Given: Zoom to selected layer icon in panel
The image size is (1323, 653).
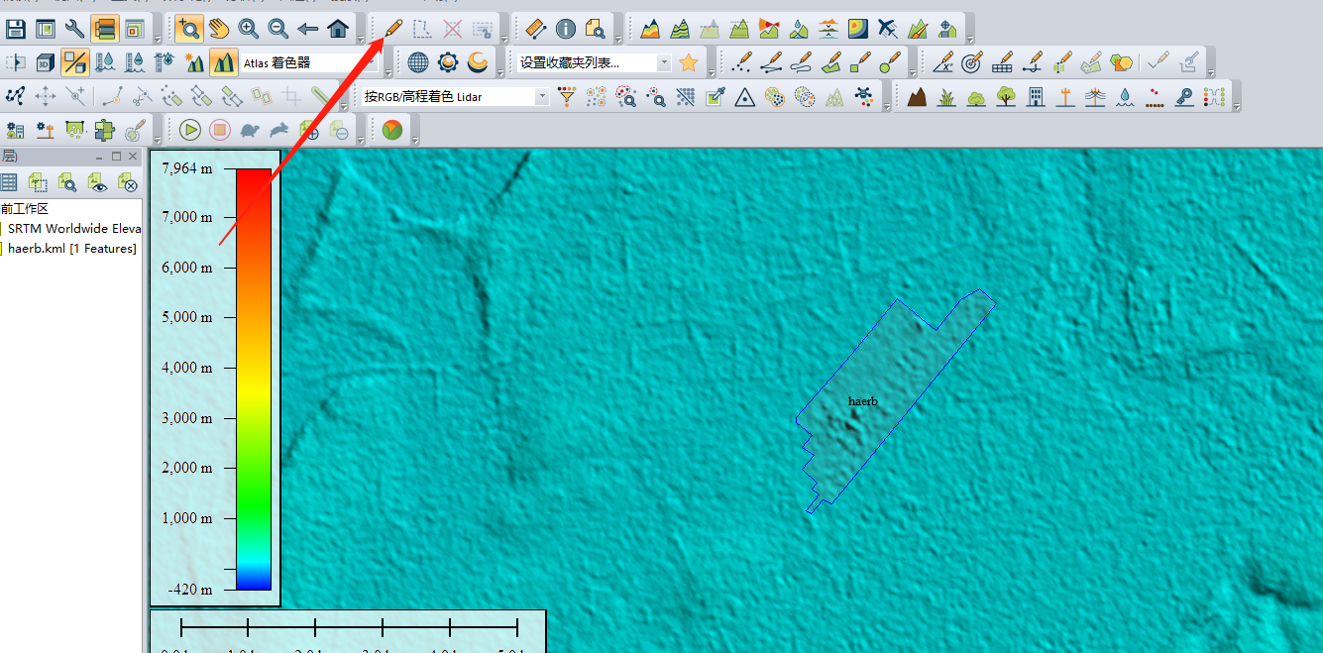Looking at the screenshot, I should pos(67,181).
